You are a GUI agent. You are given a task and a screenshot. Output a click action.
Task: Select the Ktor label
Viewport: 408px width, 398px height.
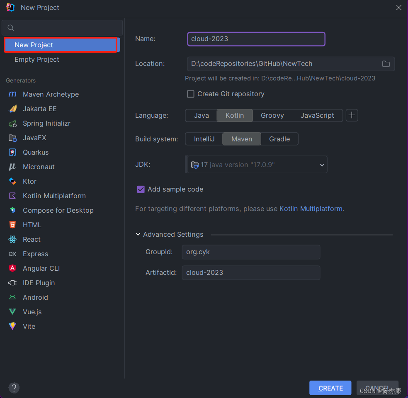(x=29, y=181)
